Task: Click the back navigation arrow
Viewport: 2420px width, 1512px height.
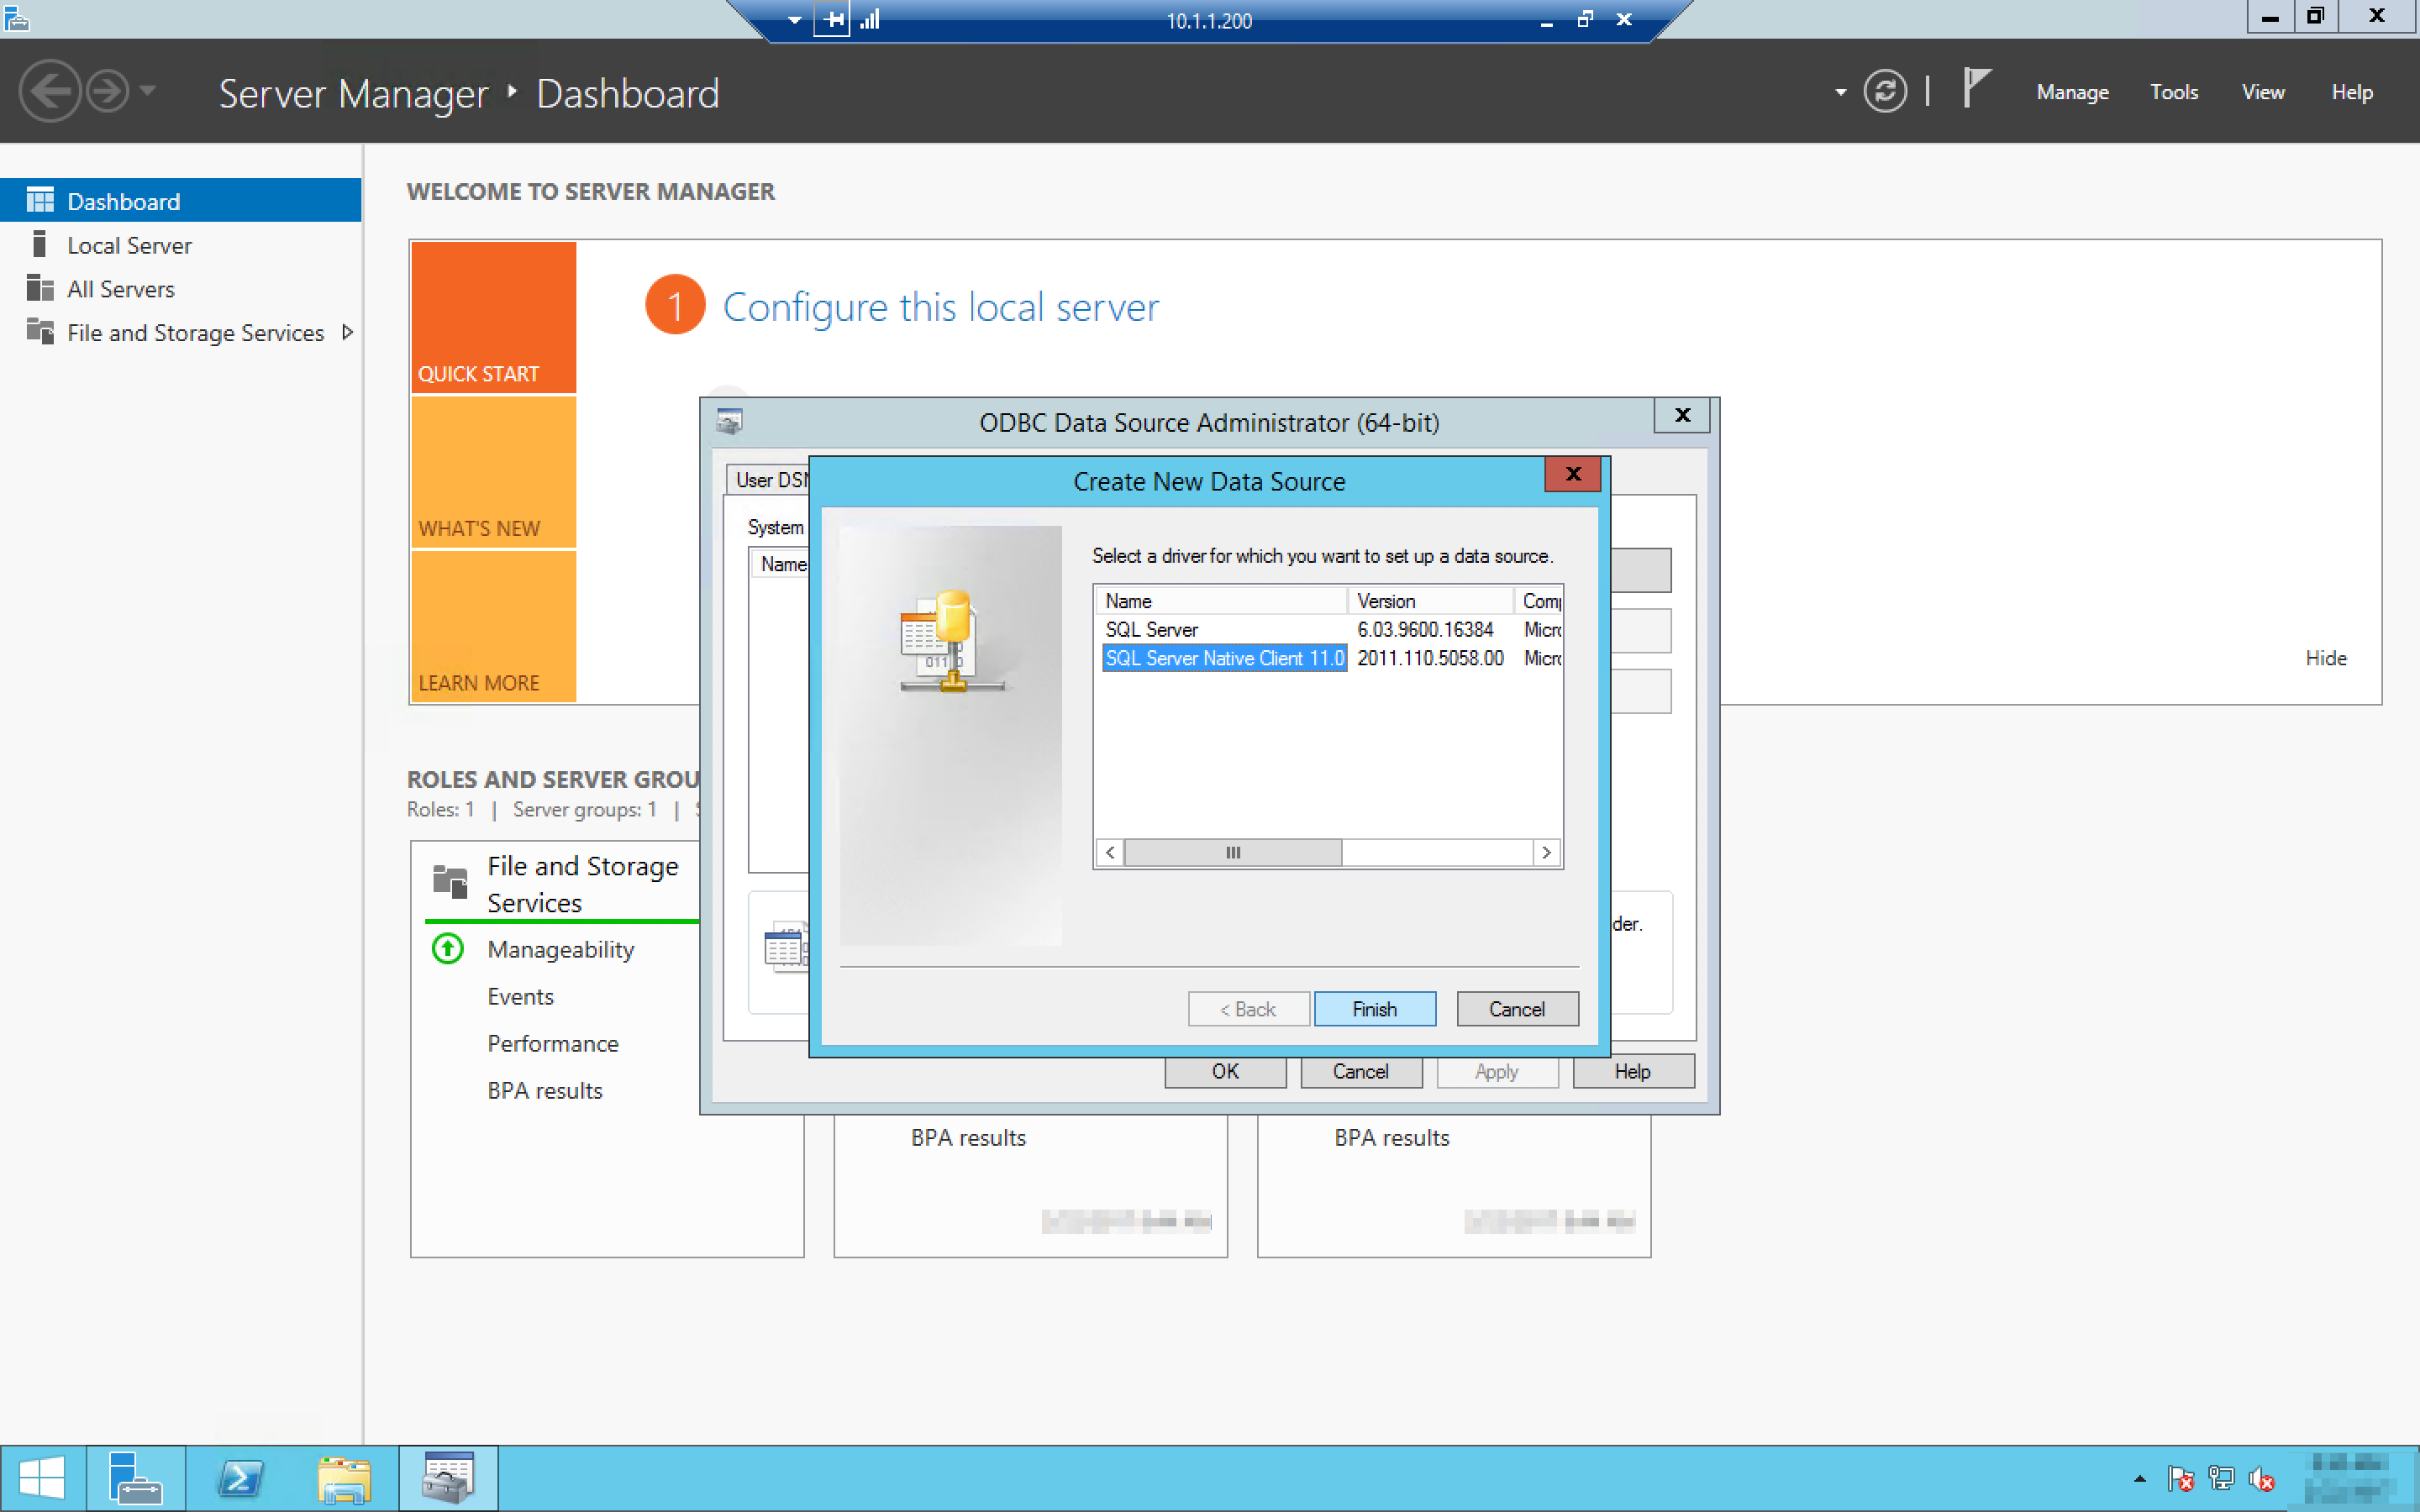Action: pyautogui.click(x=49, y=92)
